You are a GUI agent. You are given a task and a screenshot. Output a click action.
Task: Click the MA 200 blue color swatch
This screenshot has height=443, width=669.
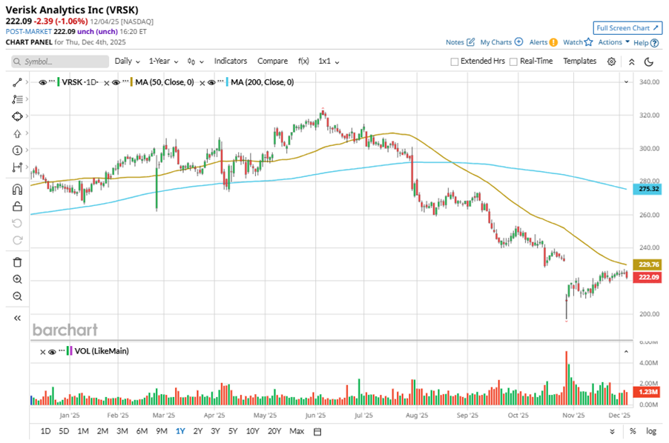click(228, 82)
